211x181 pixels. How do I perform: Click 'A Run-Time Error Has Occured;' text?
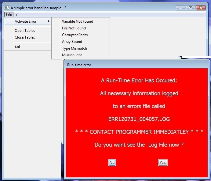click(139, 81)
